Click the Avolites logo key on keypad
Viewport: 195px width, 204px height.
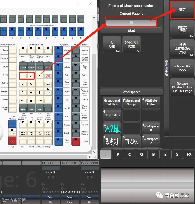(x=48, y=76)
